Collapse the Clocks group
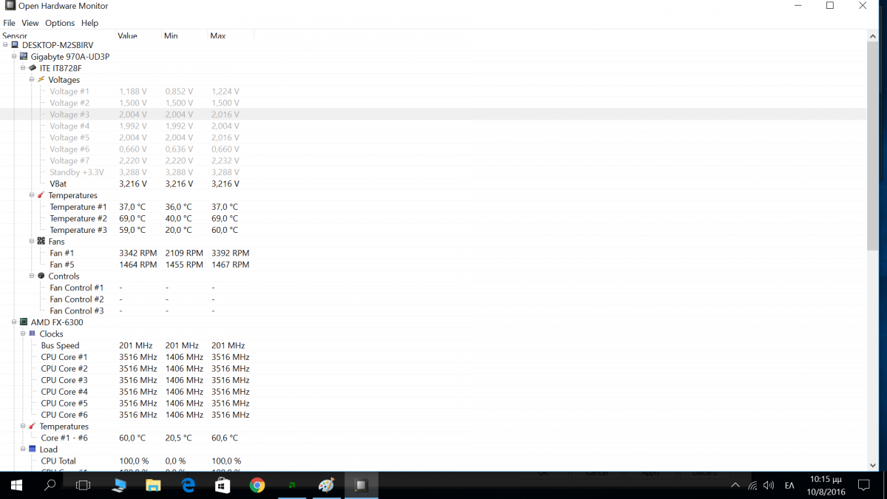The height and width of the screenshot is (499, 887). 23,333
